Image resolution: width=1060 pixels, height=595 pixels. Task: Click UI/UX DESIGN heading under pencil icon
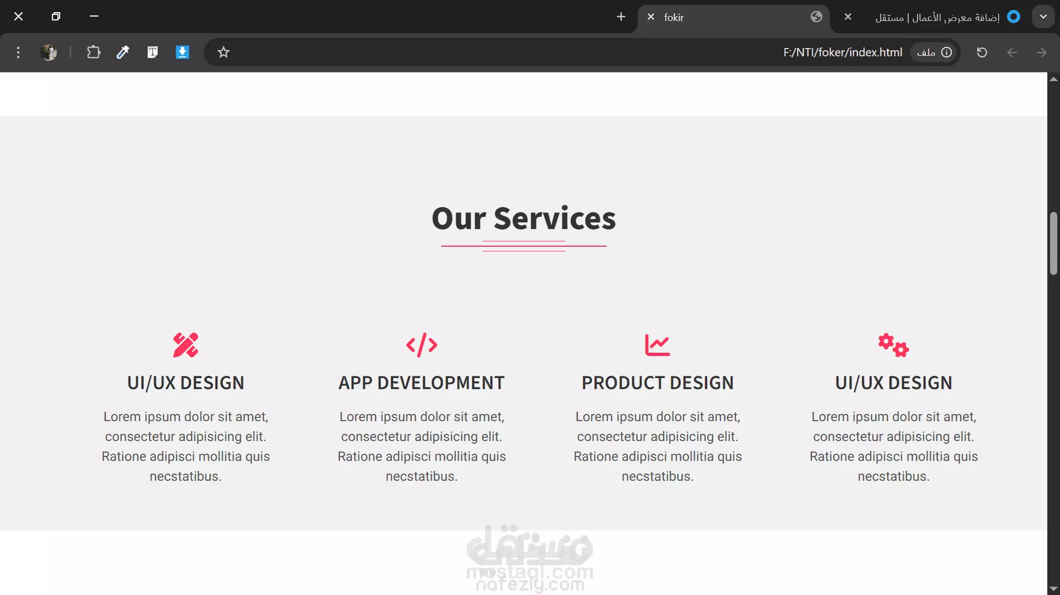(x=185, y=382)
